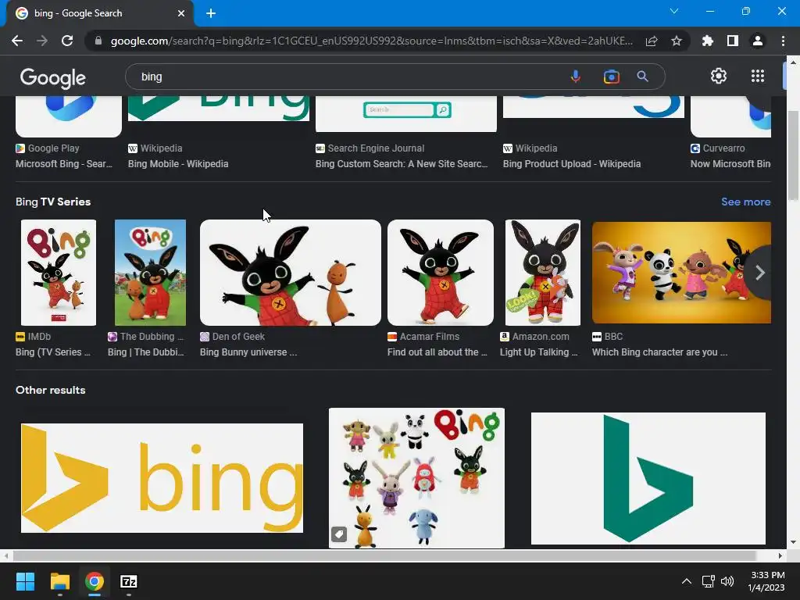View site information lock icon

(98, 41)
